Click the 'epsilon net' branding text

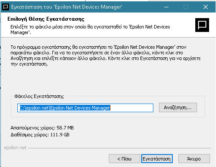[x=15, y=148]
